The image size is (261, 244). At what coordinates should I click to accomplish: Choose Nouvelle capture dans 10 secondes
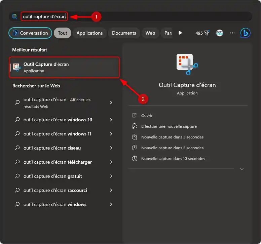[173, 159]
